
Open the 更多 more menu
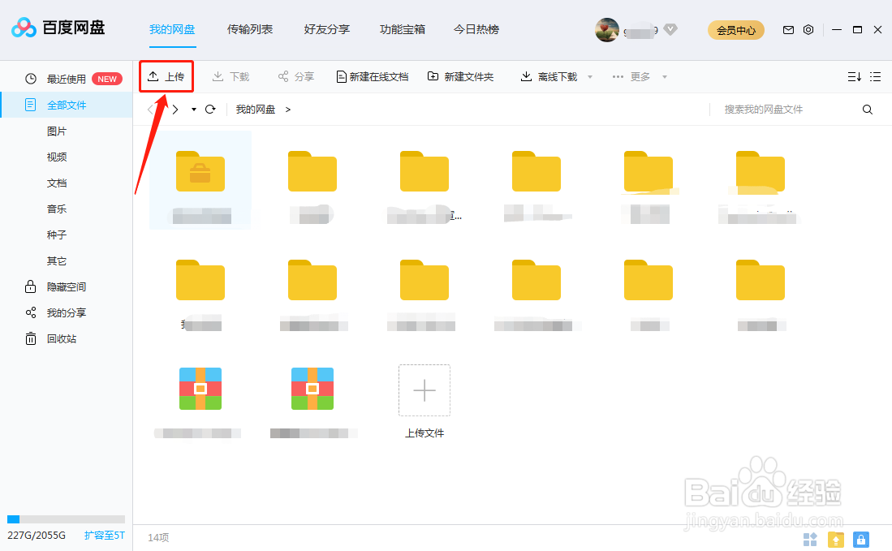pyautogui.click(x=631, y=76)
